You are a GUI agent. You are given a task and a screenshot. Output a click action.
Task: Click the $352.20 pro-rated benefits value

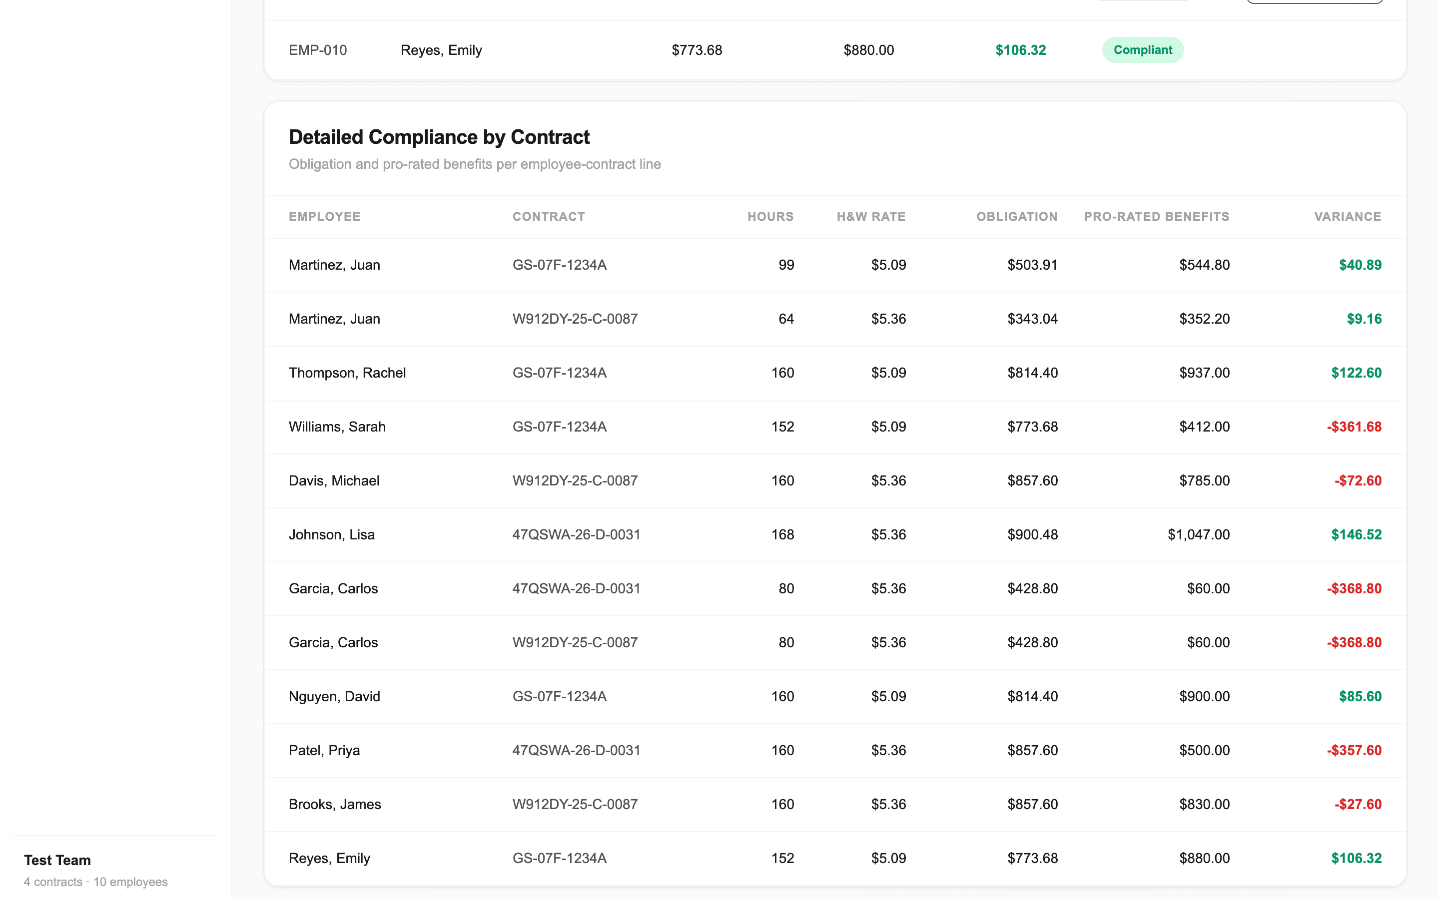click(x=1205, y=319)
